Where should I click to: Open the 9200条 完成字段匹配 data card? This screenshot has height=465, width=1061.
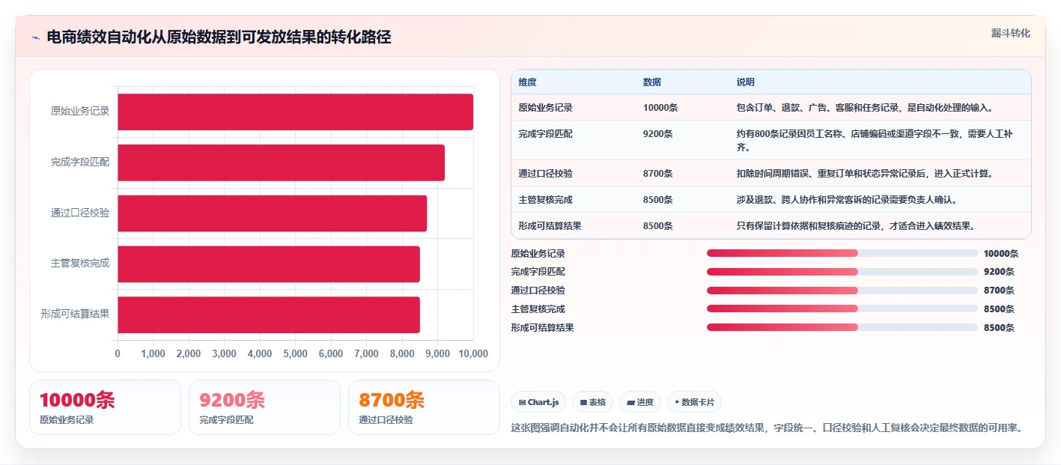point(264,407)
